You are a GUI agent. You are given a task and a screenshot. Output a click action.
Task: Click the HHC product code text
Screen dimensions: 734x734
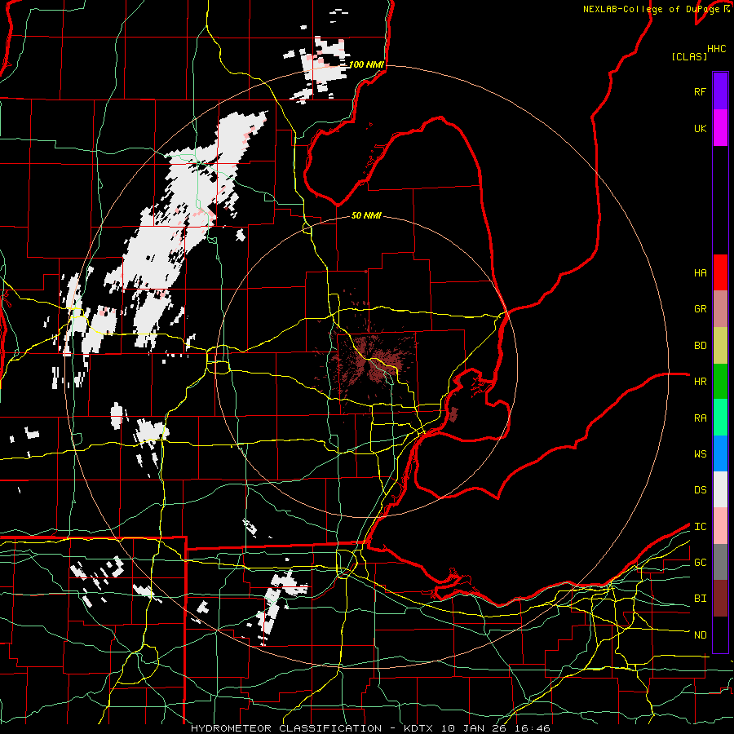point(716,49)
